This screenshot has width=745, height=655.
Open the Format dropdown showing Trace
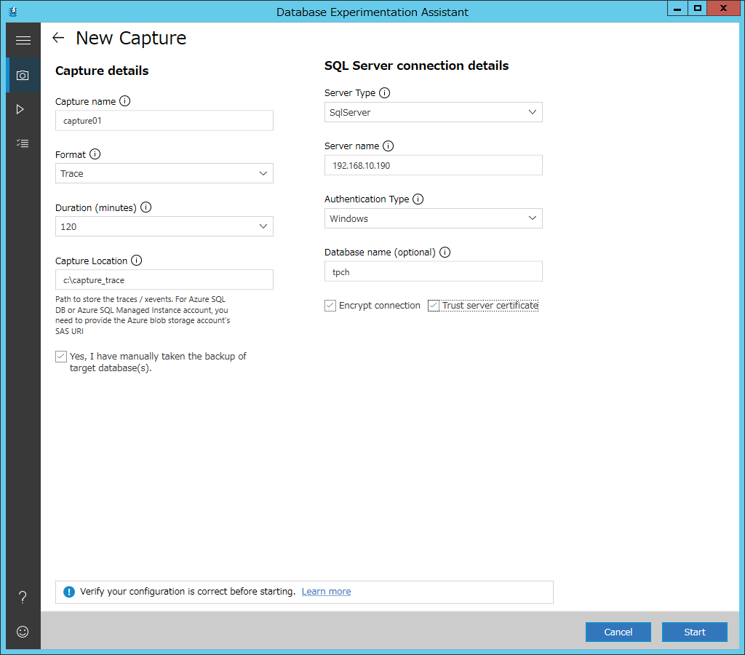[164, 173]
